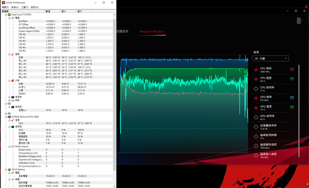Click the CPU 頻率 color swatch
This screenshot has height=188, width=309.
292,69
